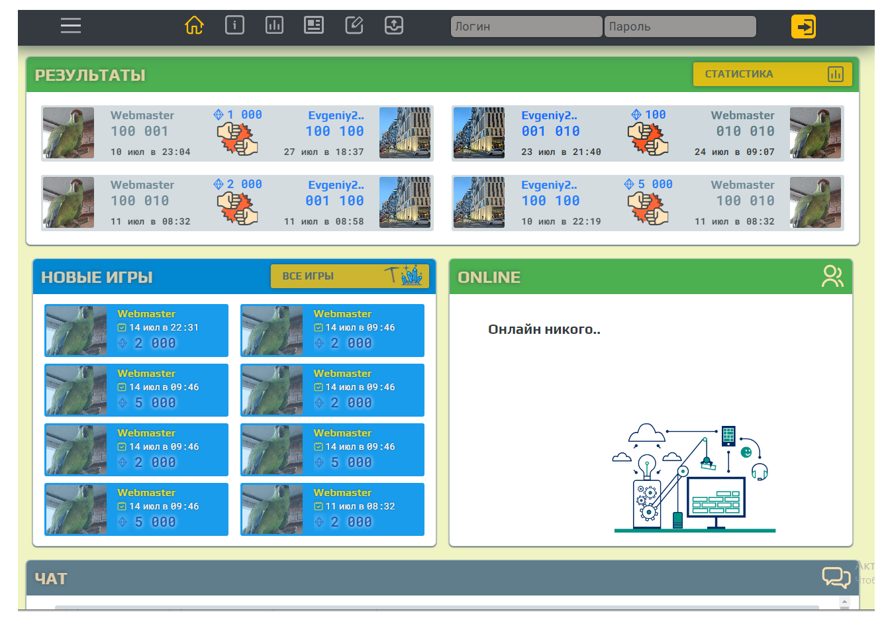This screenshot has width=888, height=622.
Task: Open the parrot thumbnail in the 11 июл game card
Action: (x=272, y=509)
